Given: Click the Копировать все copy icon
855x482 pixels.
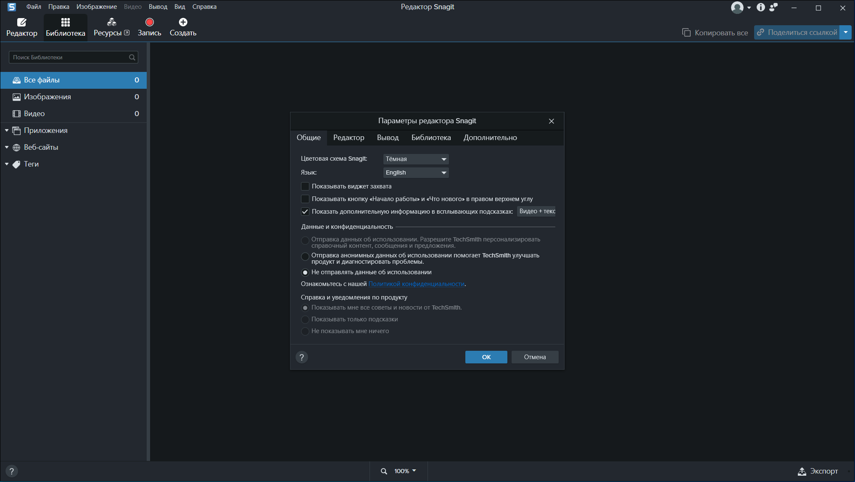Looking at the screenshot, I should [686, 32].
